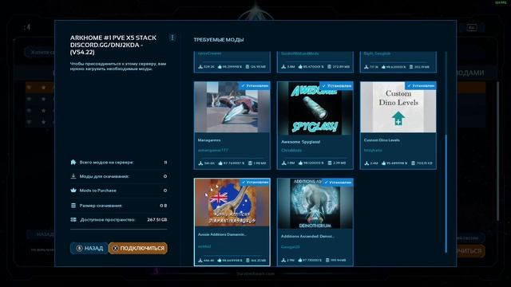The height and width of the screenshot is (287, 511).
Task: Open the ChrisMods author link
Action: coord(291,151)
